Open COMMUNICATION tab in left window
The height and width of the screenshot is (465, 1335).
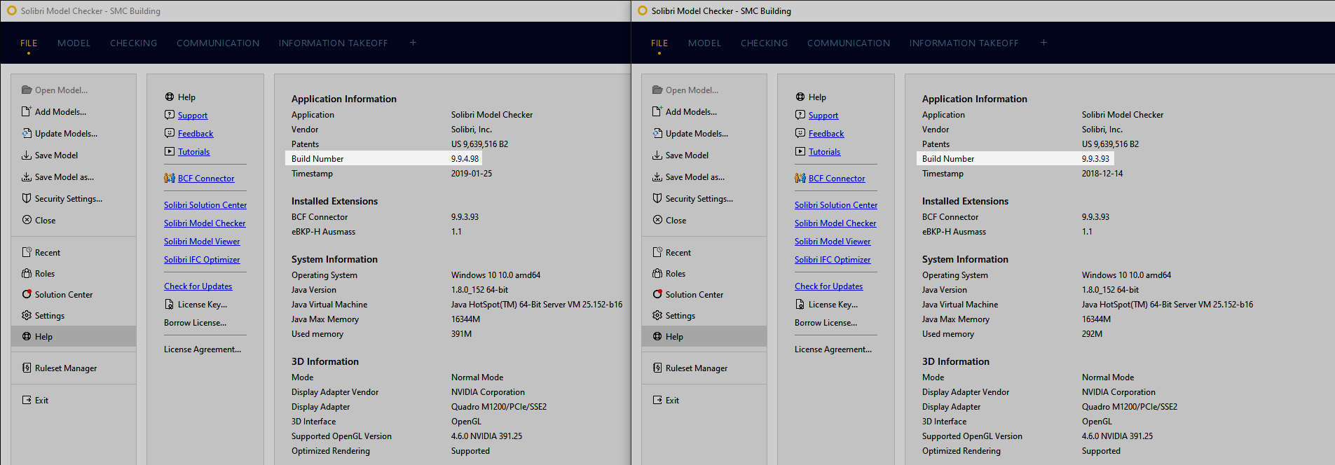pyautogui.click(x=218, y=43)
